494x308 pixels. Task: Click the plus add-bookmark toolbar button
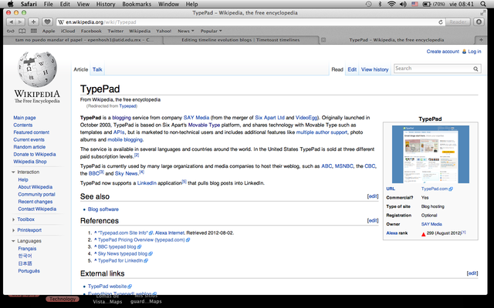[33, 22]
